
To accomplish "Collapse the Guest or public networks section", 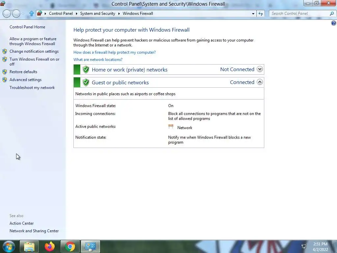I will pos(260,82).
